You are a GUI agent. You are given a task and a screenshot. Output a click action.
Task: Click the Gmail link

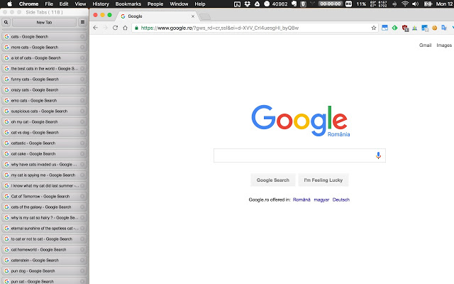pos(425,45)
